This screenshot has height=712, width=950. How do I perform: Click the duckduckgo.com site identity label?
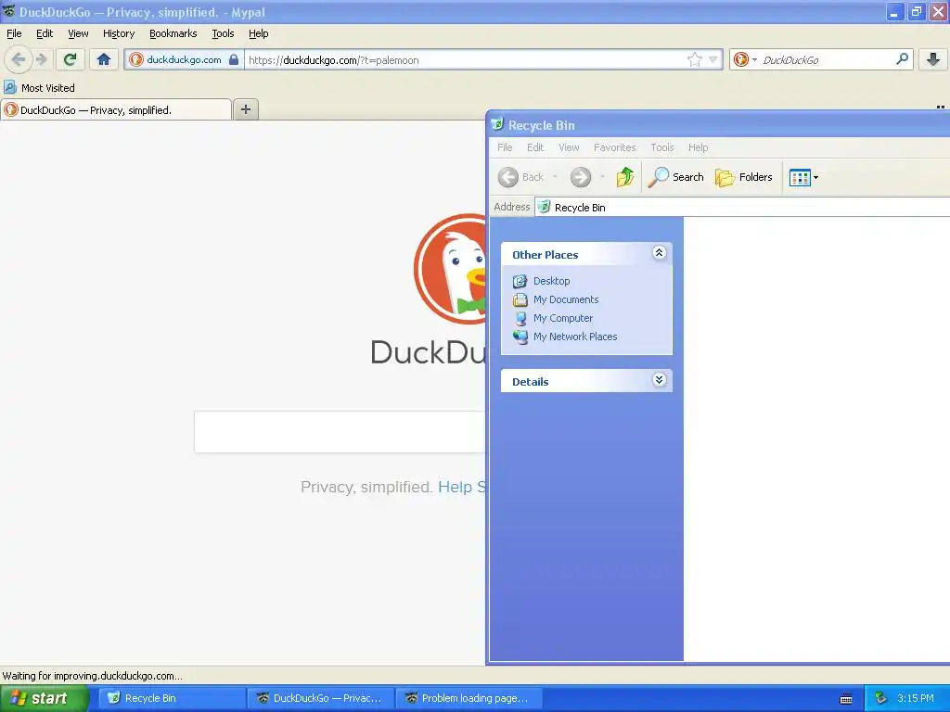(185, 59)
